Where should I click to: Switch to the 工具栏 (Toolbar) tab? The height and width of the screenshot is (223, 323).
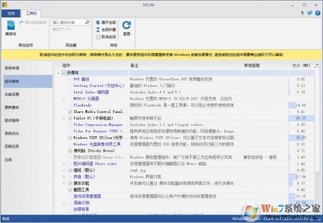[x=31, y=13]
